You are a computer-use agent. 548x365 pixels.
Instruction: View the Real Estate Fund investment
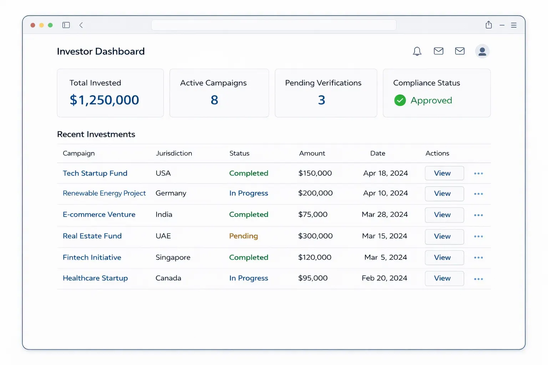(444, 237)
